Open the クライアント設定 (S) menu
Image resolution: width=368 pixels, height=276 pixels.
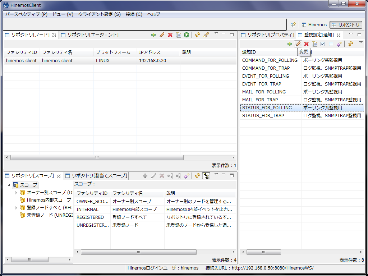[x=100, y=14]
